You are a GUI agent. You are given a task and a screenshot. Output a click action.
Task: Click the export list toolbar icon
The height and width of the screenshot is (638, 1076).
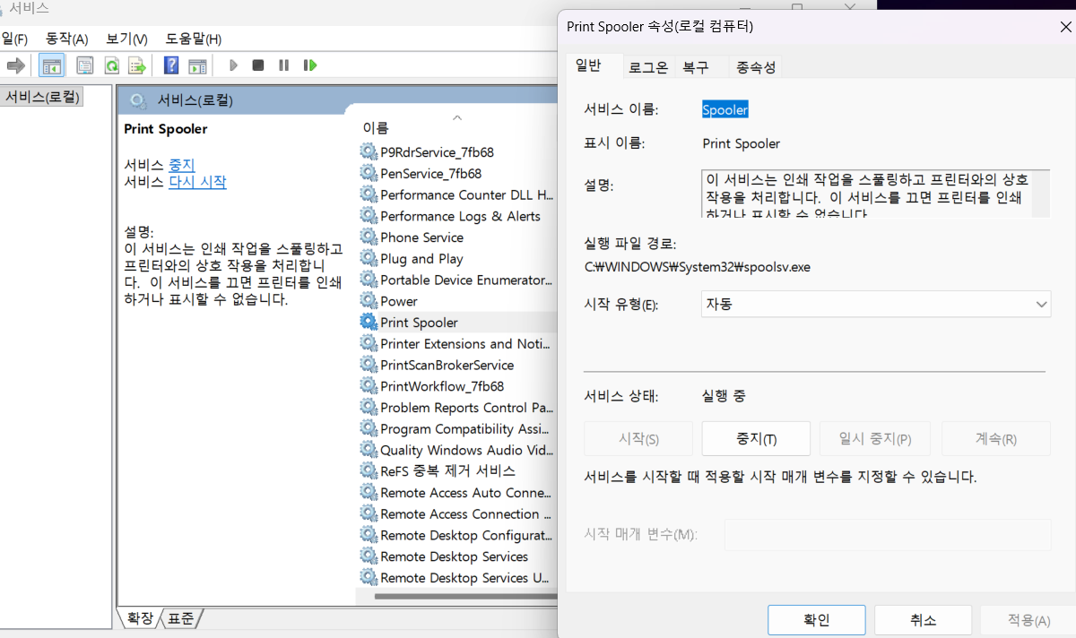coord(137,65)
